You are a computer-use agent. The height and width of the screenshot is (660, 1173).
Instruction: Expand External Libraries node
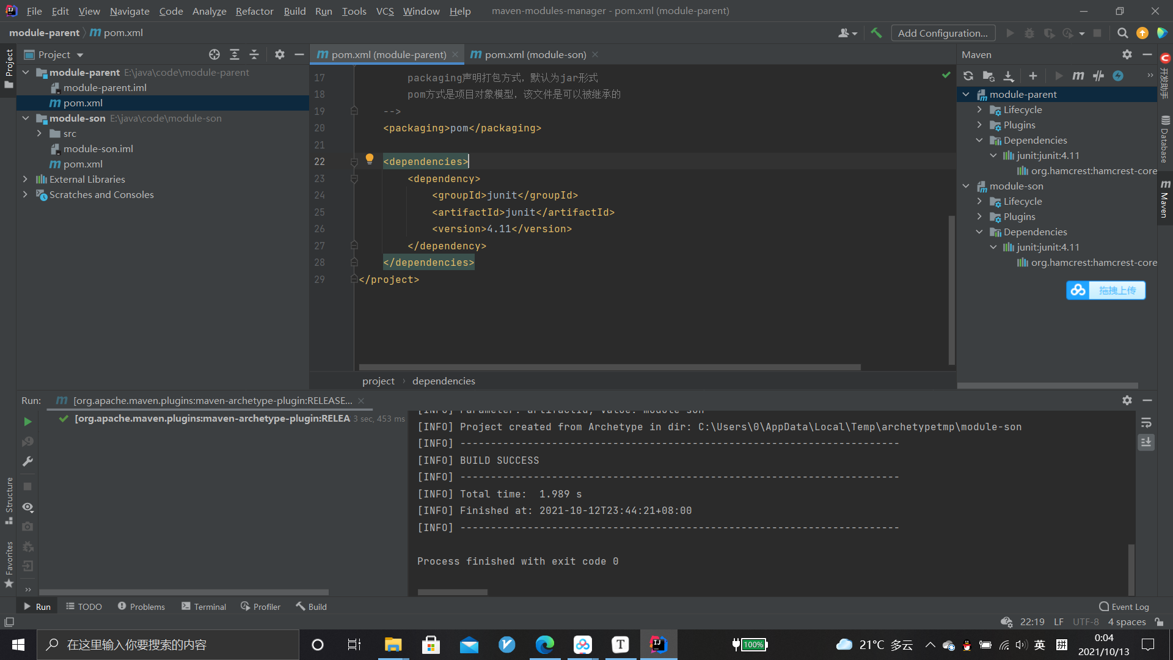[25, 179]
